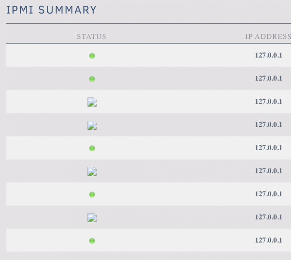
Task: Sort the table by the STATUS column header
Action: 91,36
